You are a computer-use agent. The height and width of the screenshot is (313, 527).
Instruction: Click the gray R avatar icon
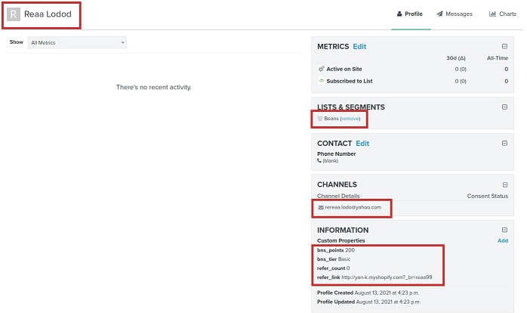point(14,14)
